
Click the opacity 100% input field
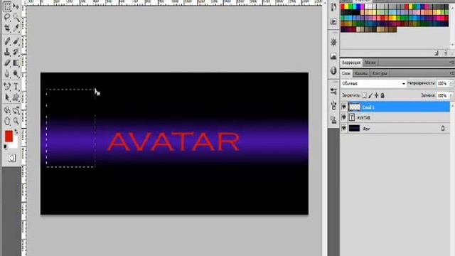[442, 84]
